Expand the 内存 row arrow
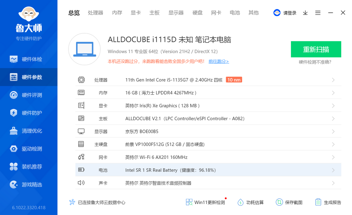 [x=333, y=93]
